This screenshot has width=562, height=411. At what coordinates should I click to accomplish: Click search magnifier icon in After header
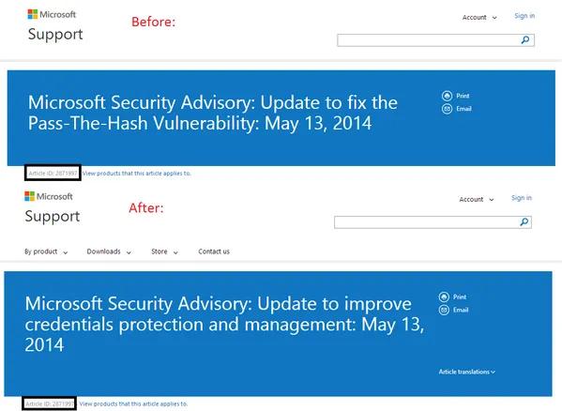[524, 221]
